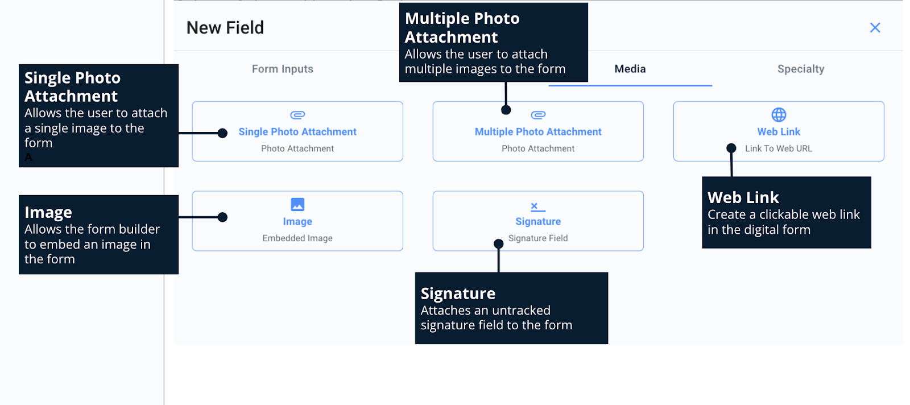This screenshot has width=910, height=405.
Task: Click the Signature Field description text
Action: click(537, 238)
